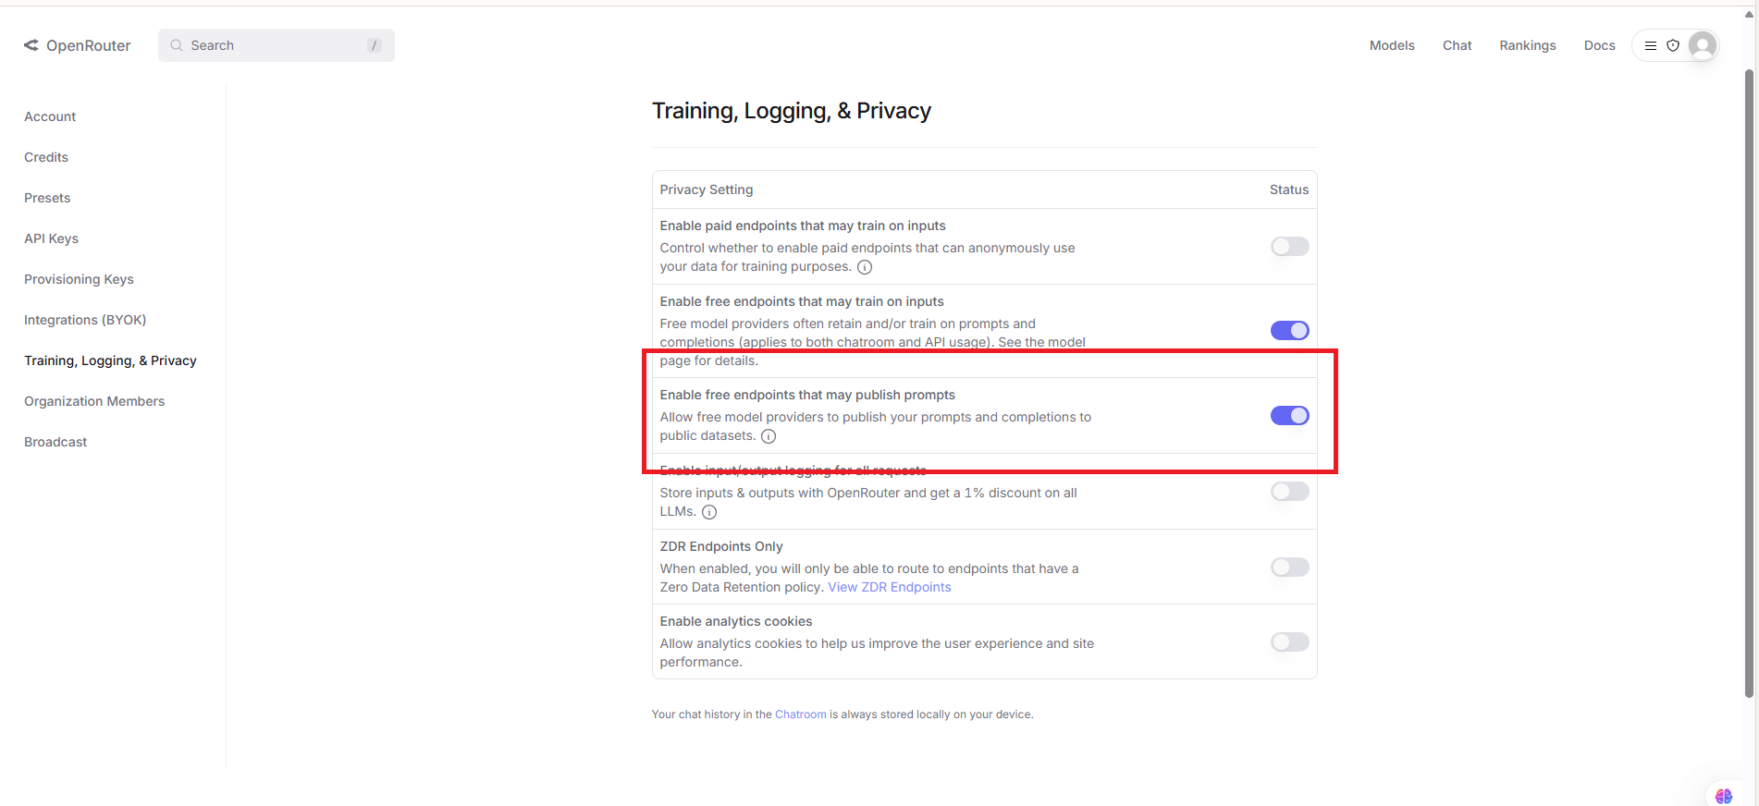1759x806 pixels.
Task: Turn off free endpoints that may publish prompts
Action: [1289, 416]
